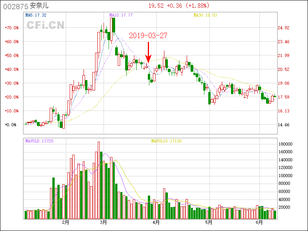Jump to 4月 on the time axis
Screen dimensions: 308x231
pyautogui.click(x=156, y=223)
